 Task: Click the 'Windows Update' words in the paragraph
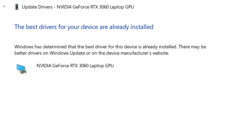tap(67, 53)
